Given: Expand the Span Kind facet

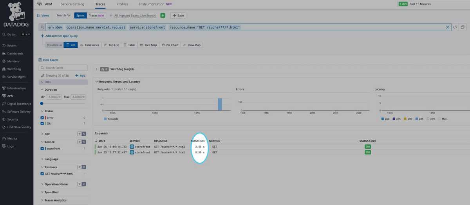Looking at the screenshot, I should tap(49, 192).
